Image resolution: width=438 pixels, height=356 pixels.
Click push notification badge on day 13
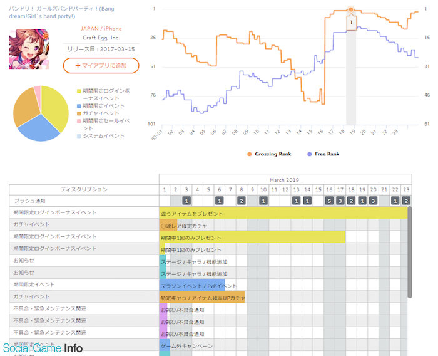(x=297, y=201)
